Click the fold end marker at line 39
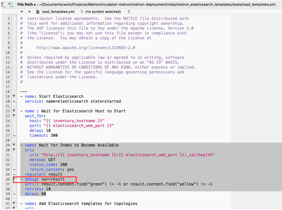The width and height of the screenshot is (282, 210). tap(14, 194)
